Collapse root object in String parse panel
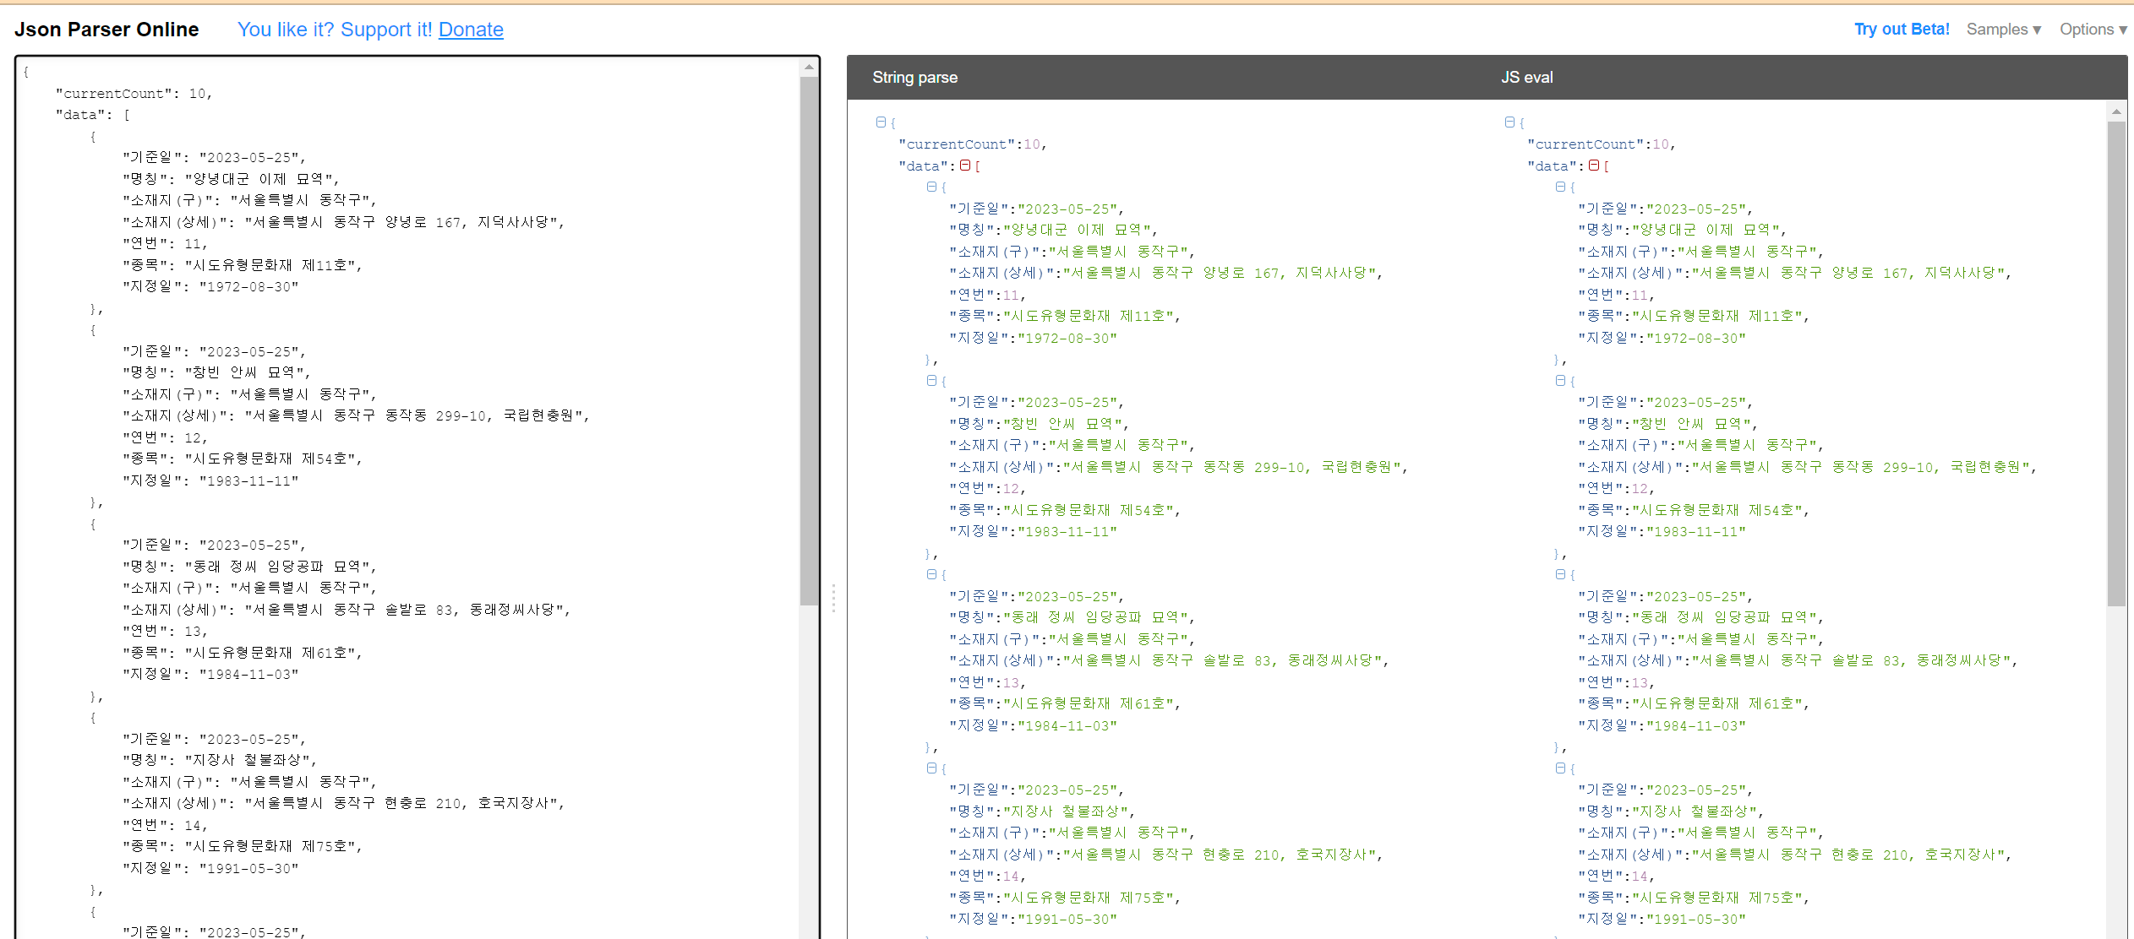The width and height of the screenshot is (2134, 939). [881, 122]
